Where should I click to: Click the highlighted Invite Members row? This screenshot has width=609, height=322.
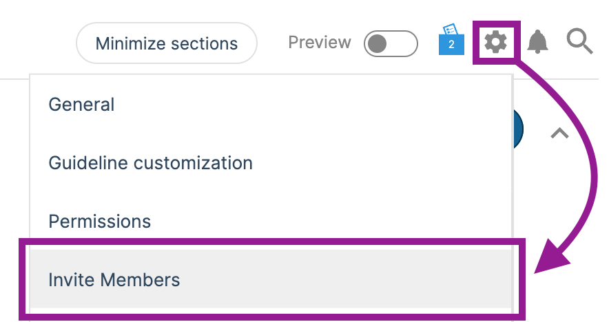coord(271,279)
